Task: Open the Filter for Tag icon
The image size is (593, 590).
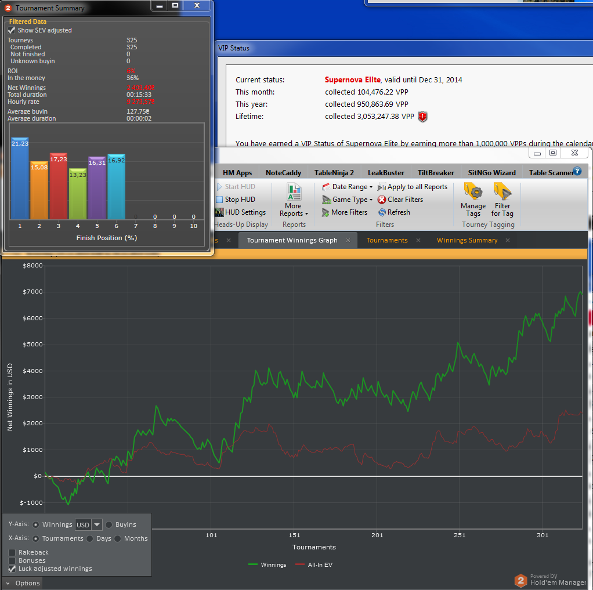Action: pyautogui.click(x=502, y=192)
